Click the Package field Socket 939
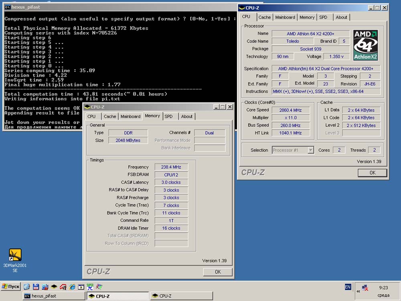Viewport: 401px width, 301px height. [310, 49]
